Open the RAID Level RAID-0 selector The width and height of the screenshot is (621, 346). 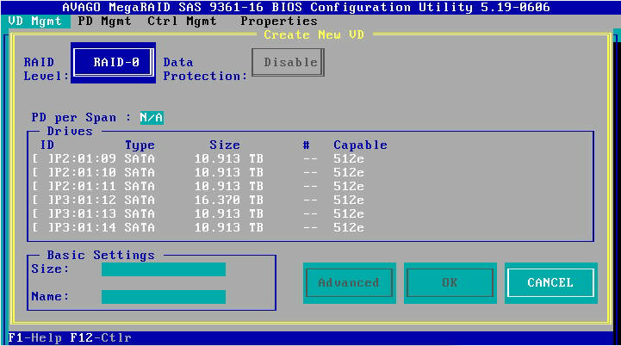point(114,63)
